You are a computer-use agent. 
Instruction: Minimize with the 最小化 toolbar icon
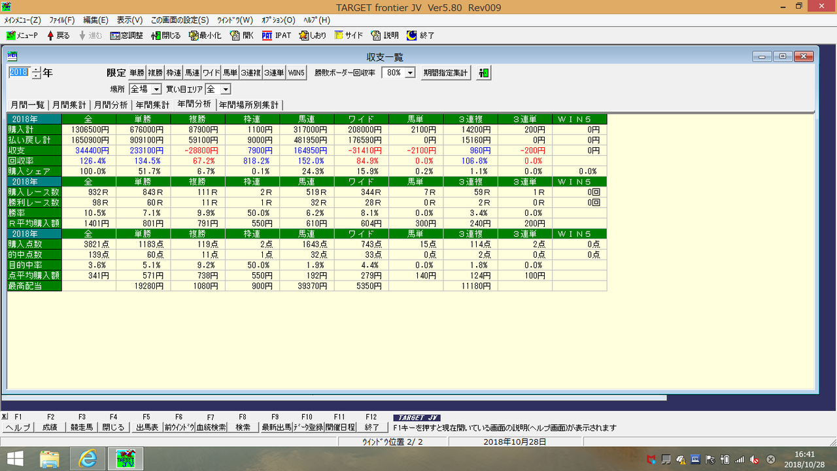pyautogui.click(x=205, y=35)
